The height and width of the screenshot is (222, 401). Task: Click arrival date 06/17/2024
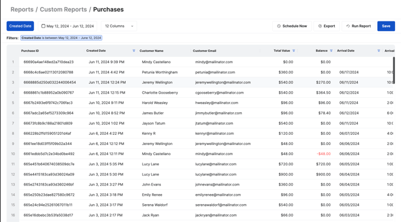click(349, 72)
